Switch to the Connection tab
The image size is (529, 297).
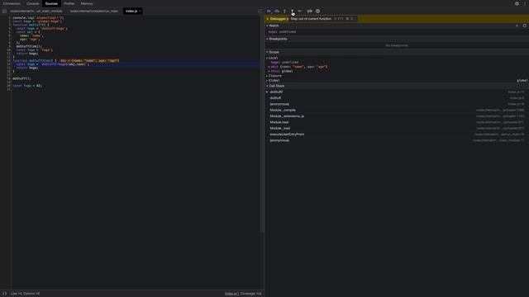12,3
